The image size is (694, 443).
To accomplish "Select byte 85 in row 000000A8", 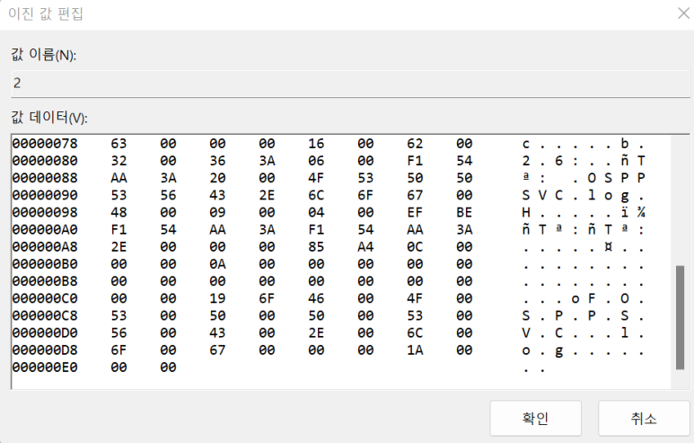I will [316, 247].
